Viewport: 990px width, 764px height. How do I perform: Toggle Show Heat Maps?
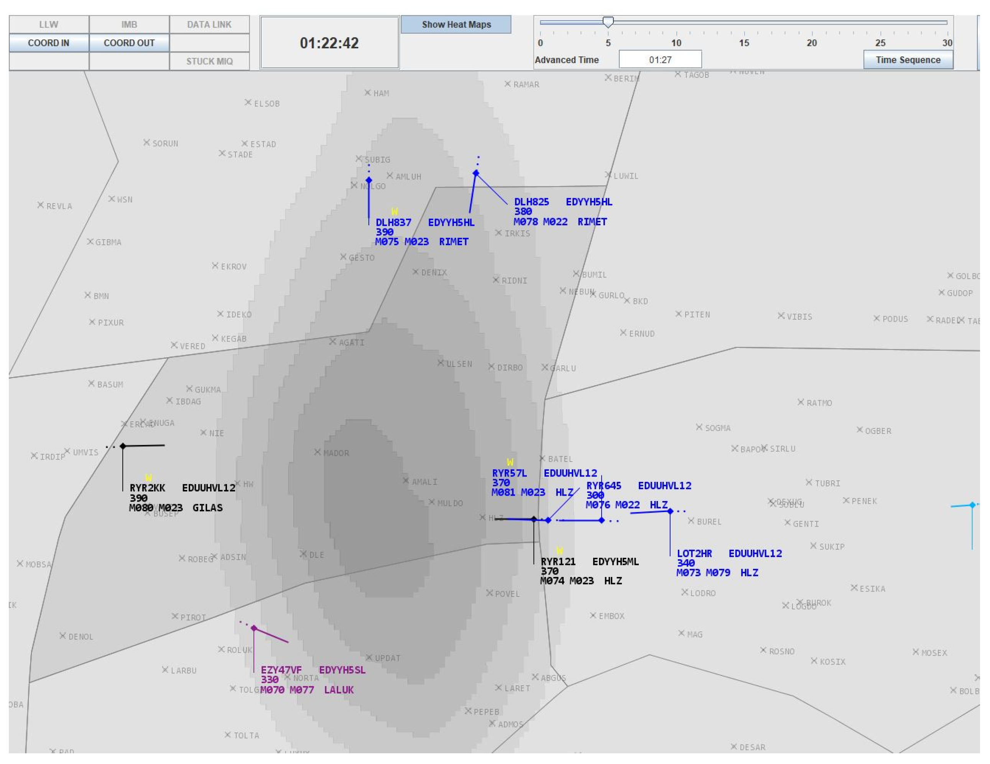pos(456,25)
